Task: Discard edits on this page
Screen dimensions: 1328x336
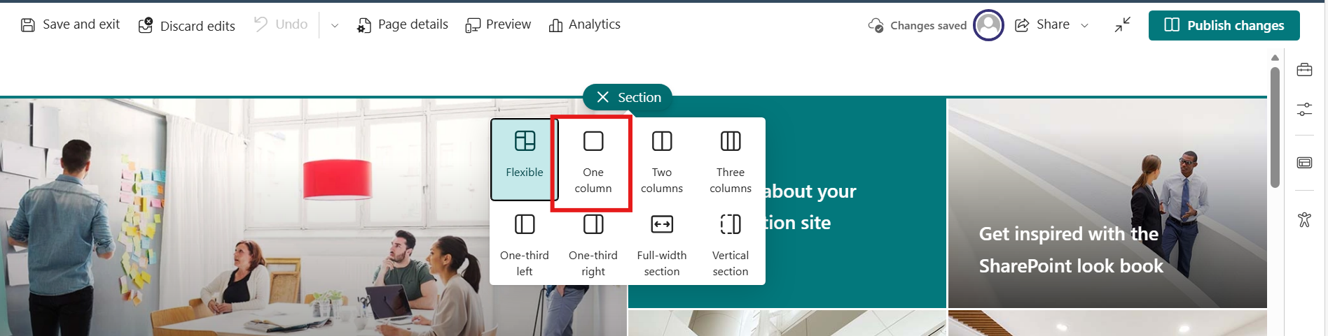Action: (x=187, y=26)
